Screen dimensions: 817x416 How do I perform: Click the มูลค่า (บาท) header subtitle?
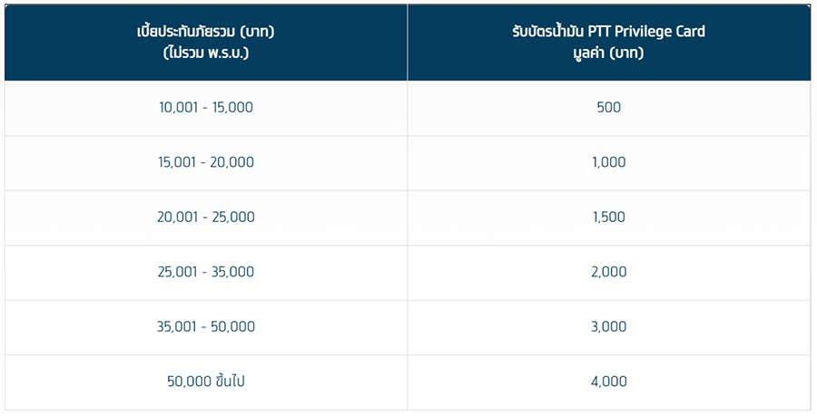pyautogui.click(x=609, y=53)
